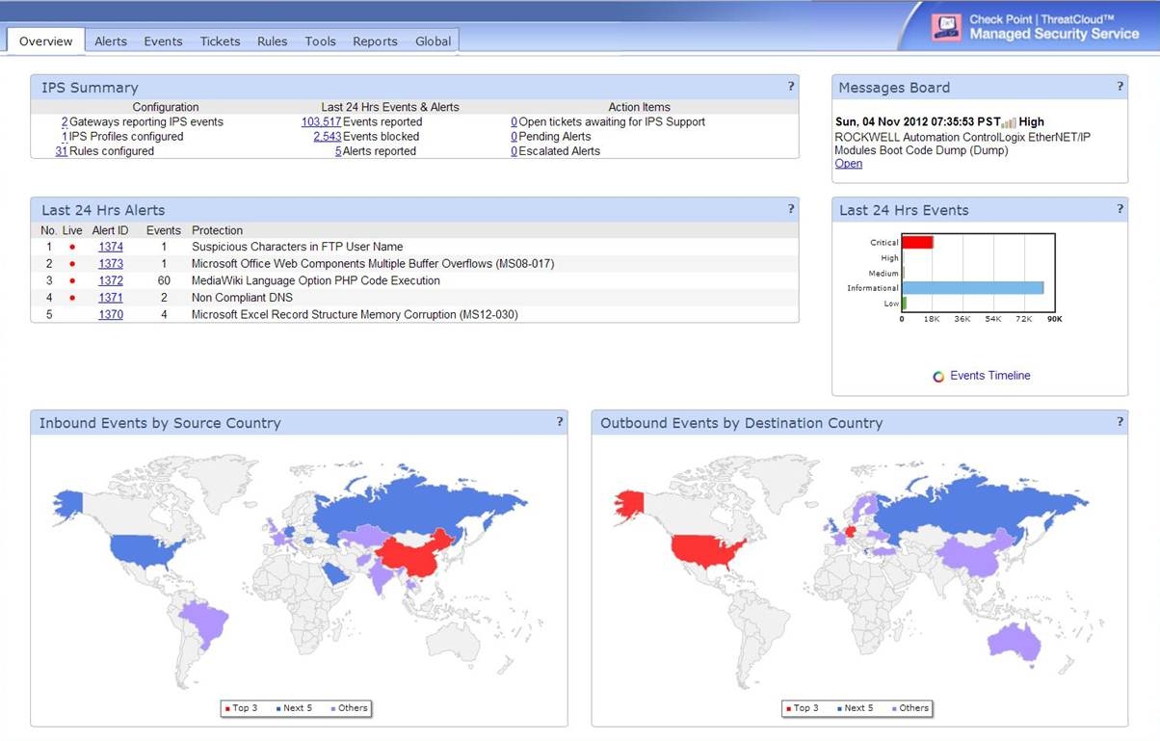Click the Check Point ThreatCloud logo icon
The image size is (1160, 741).
click(946, 26)
